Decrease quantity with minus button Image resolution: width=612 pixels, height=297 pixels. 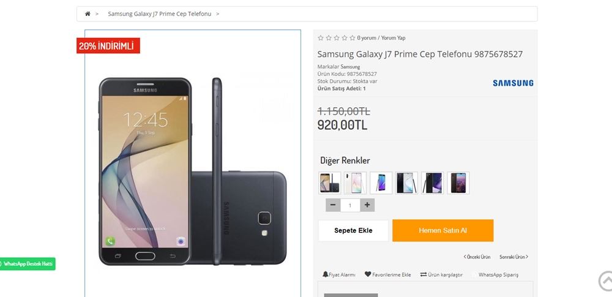(x=333, y=205)
